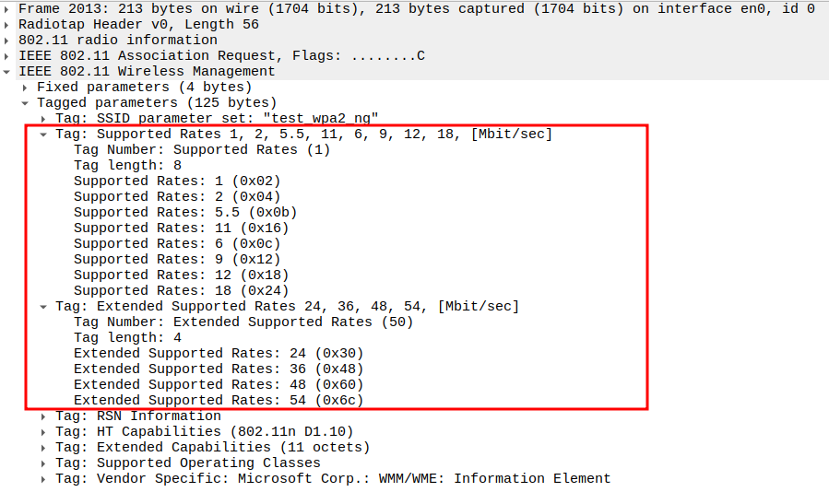The height and width of the screenshot is (492, 829).
Task: Expand the Vendor Specific Microsoft WMM/WME tag
Action: click(43, 478)
